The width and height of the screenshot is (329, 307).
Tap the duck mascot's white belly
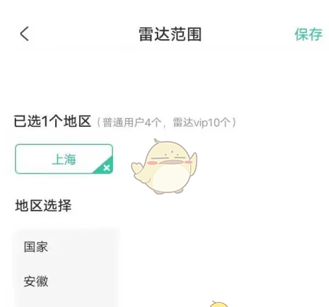tap(171, 179)
